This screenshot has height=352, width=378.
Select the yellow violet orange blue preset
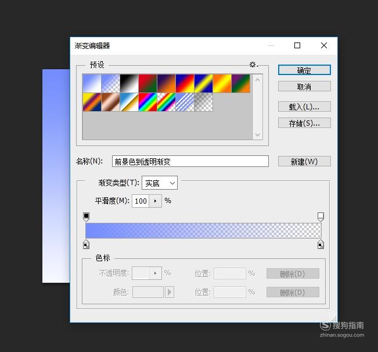pyautogui.click(x=92, y=102)
